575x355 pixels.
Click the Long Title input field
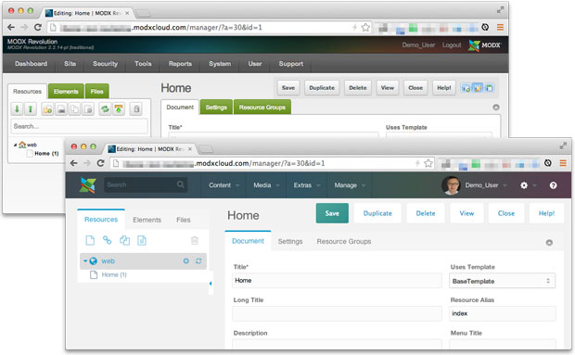point(337,313)
